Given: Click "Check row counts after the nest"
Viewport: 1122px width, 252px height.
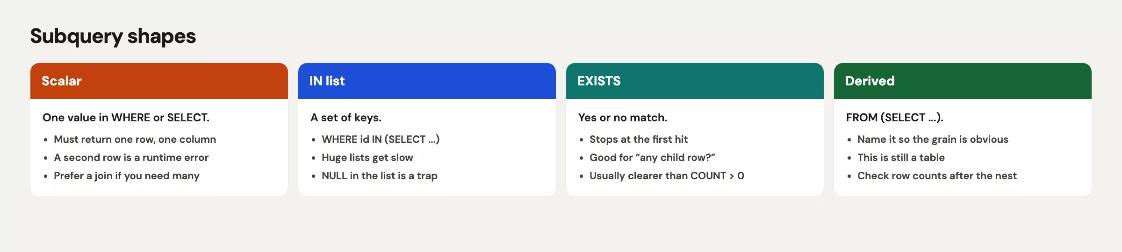Looking at the screenshot, I should (937, 176).
